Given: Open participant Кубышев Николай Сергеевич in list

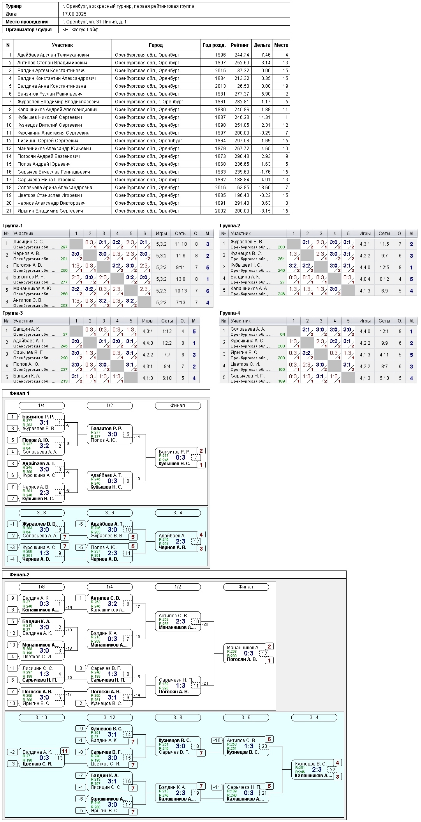Looking at the screenshot, I should pos(49,117).
